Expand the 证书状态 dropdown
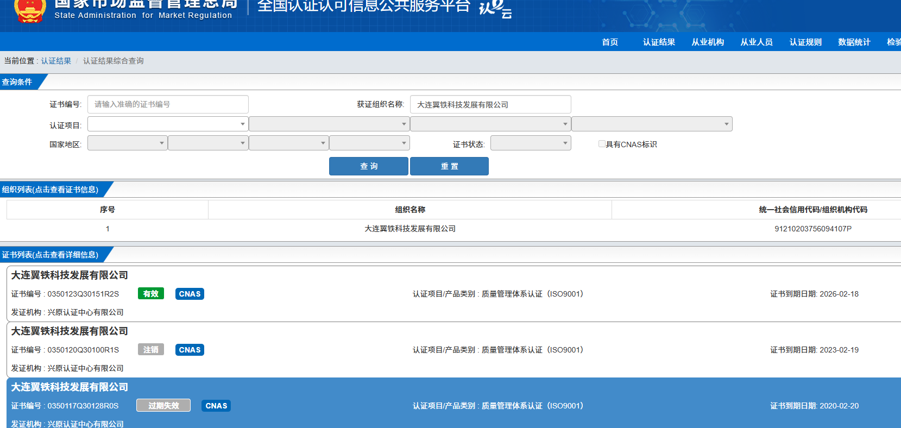 tap(530, 143)
